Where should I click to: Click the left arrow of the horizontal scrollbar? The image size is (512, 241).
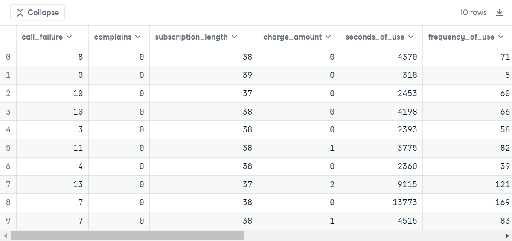5,235
